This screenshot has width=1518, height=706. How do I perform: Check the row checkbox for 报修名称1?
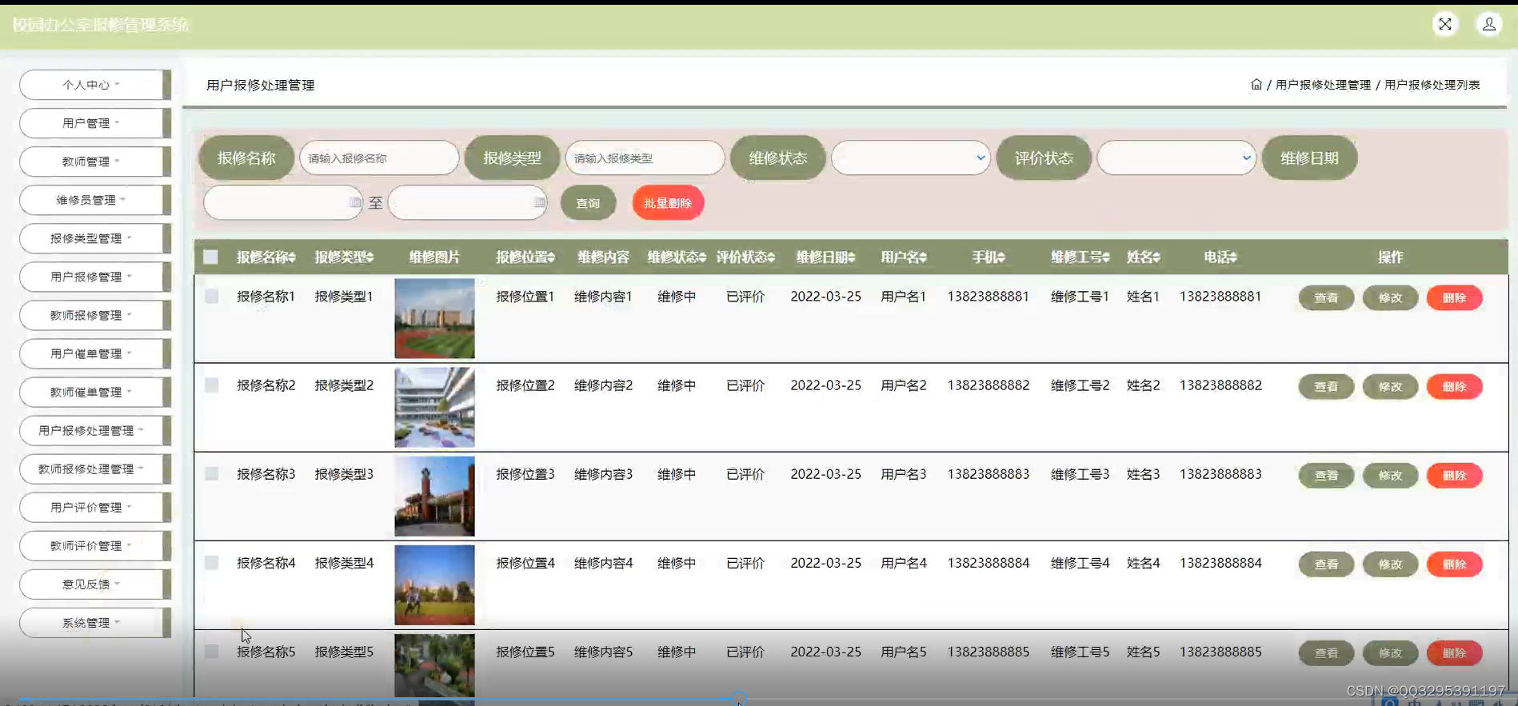211,296
